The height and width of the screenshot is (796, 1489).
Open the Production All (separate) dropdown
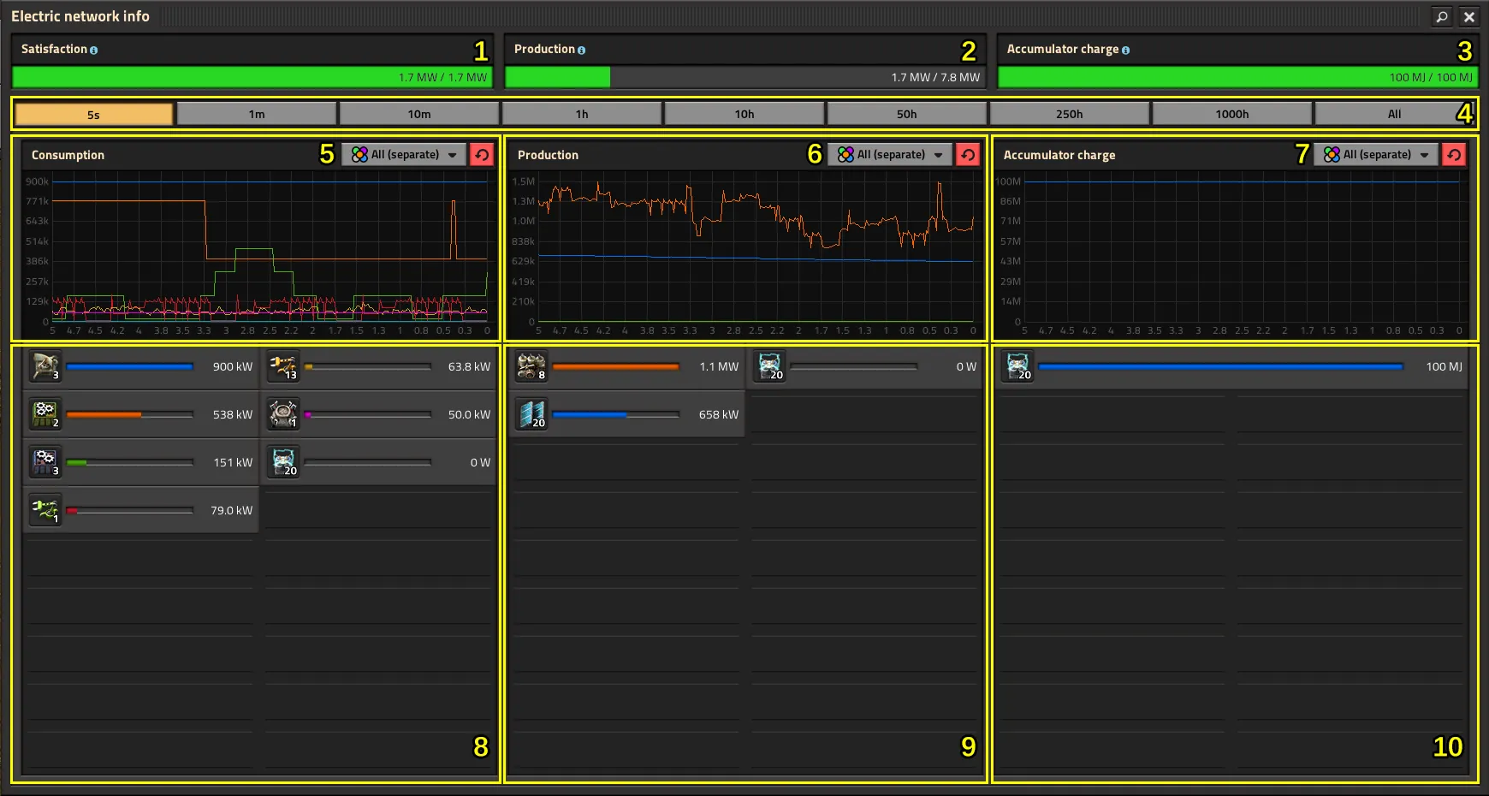tap(890, 154)
